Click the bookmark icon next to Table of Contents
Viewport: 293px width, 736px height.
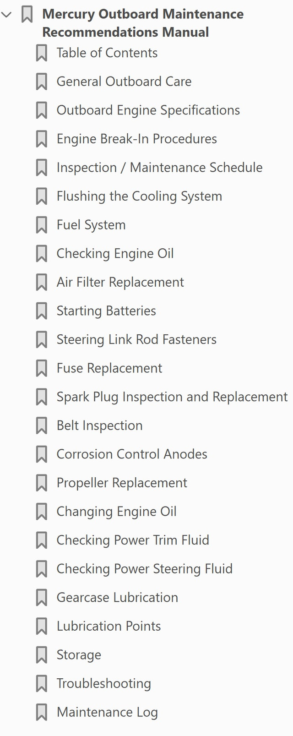pyautogui.click(x=41, y=53)
